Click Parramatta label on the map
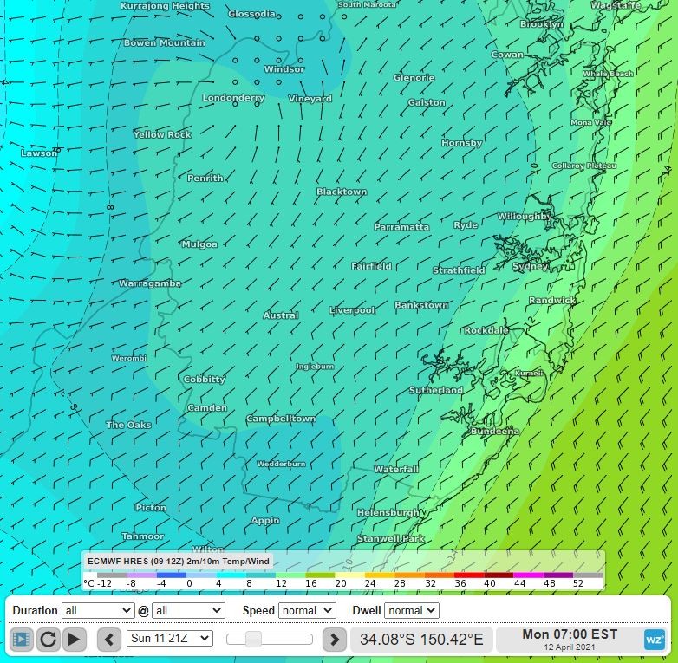 (x=401, y=227)
